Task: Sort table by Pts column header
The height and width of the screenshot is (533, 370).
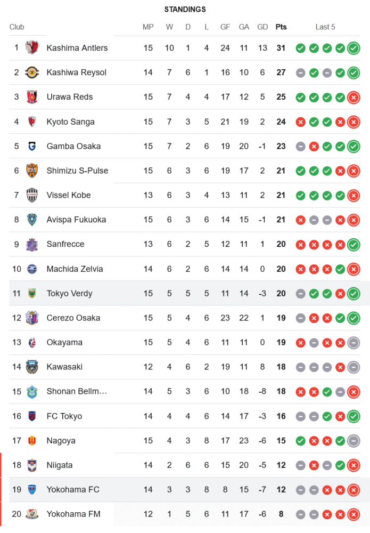Action: [x=281, y=27]
